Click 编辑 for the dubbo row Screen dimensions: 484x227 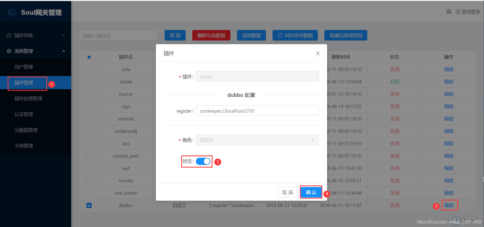(x=449, y=205)
